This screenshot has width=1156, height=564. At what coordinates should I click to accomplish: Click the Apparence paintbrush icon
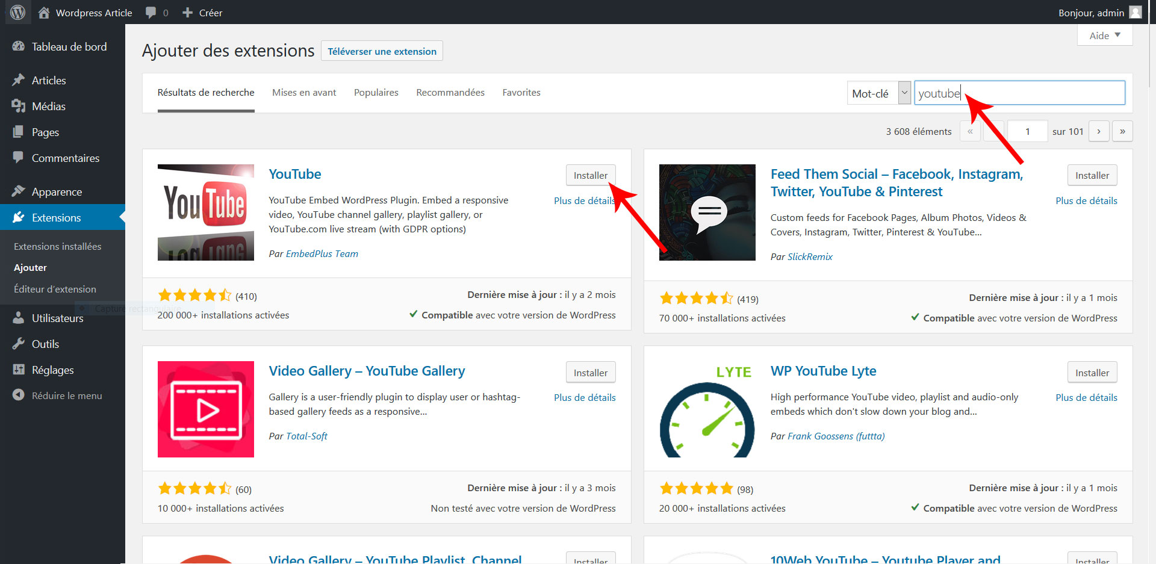[19, 191]
